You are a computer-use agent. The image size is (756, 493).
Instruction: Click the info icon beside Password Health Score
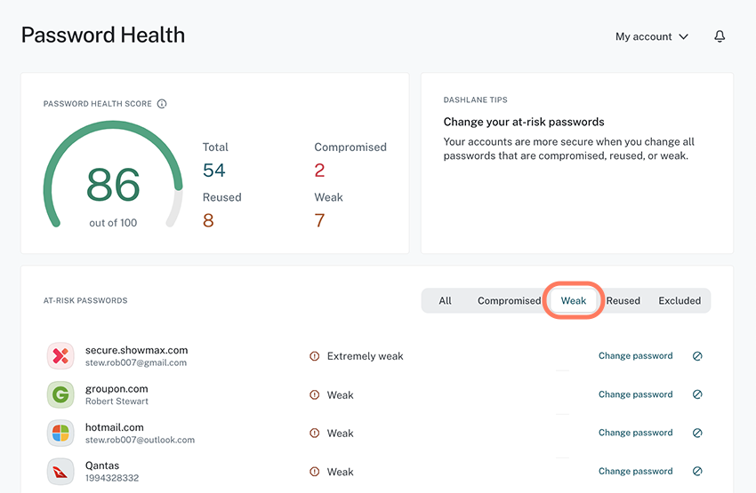(162, 104)
